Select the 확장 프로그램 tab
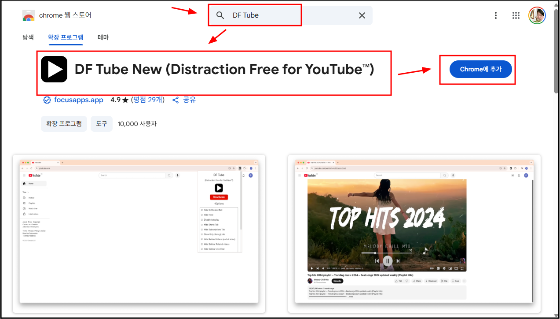560x319 pixels. (x=66, y=37)
